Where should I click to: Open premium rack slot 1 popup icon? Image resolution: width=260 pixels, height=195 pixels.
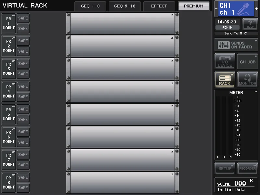172,15
